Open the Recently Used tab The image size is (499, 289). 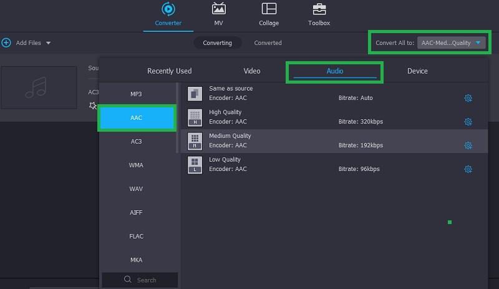169,71
